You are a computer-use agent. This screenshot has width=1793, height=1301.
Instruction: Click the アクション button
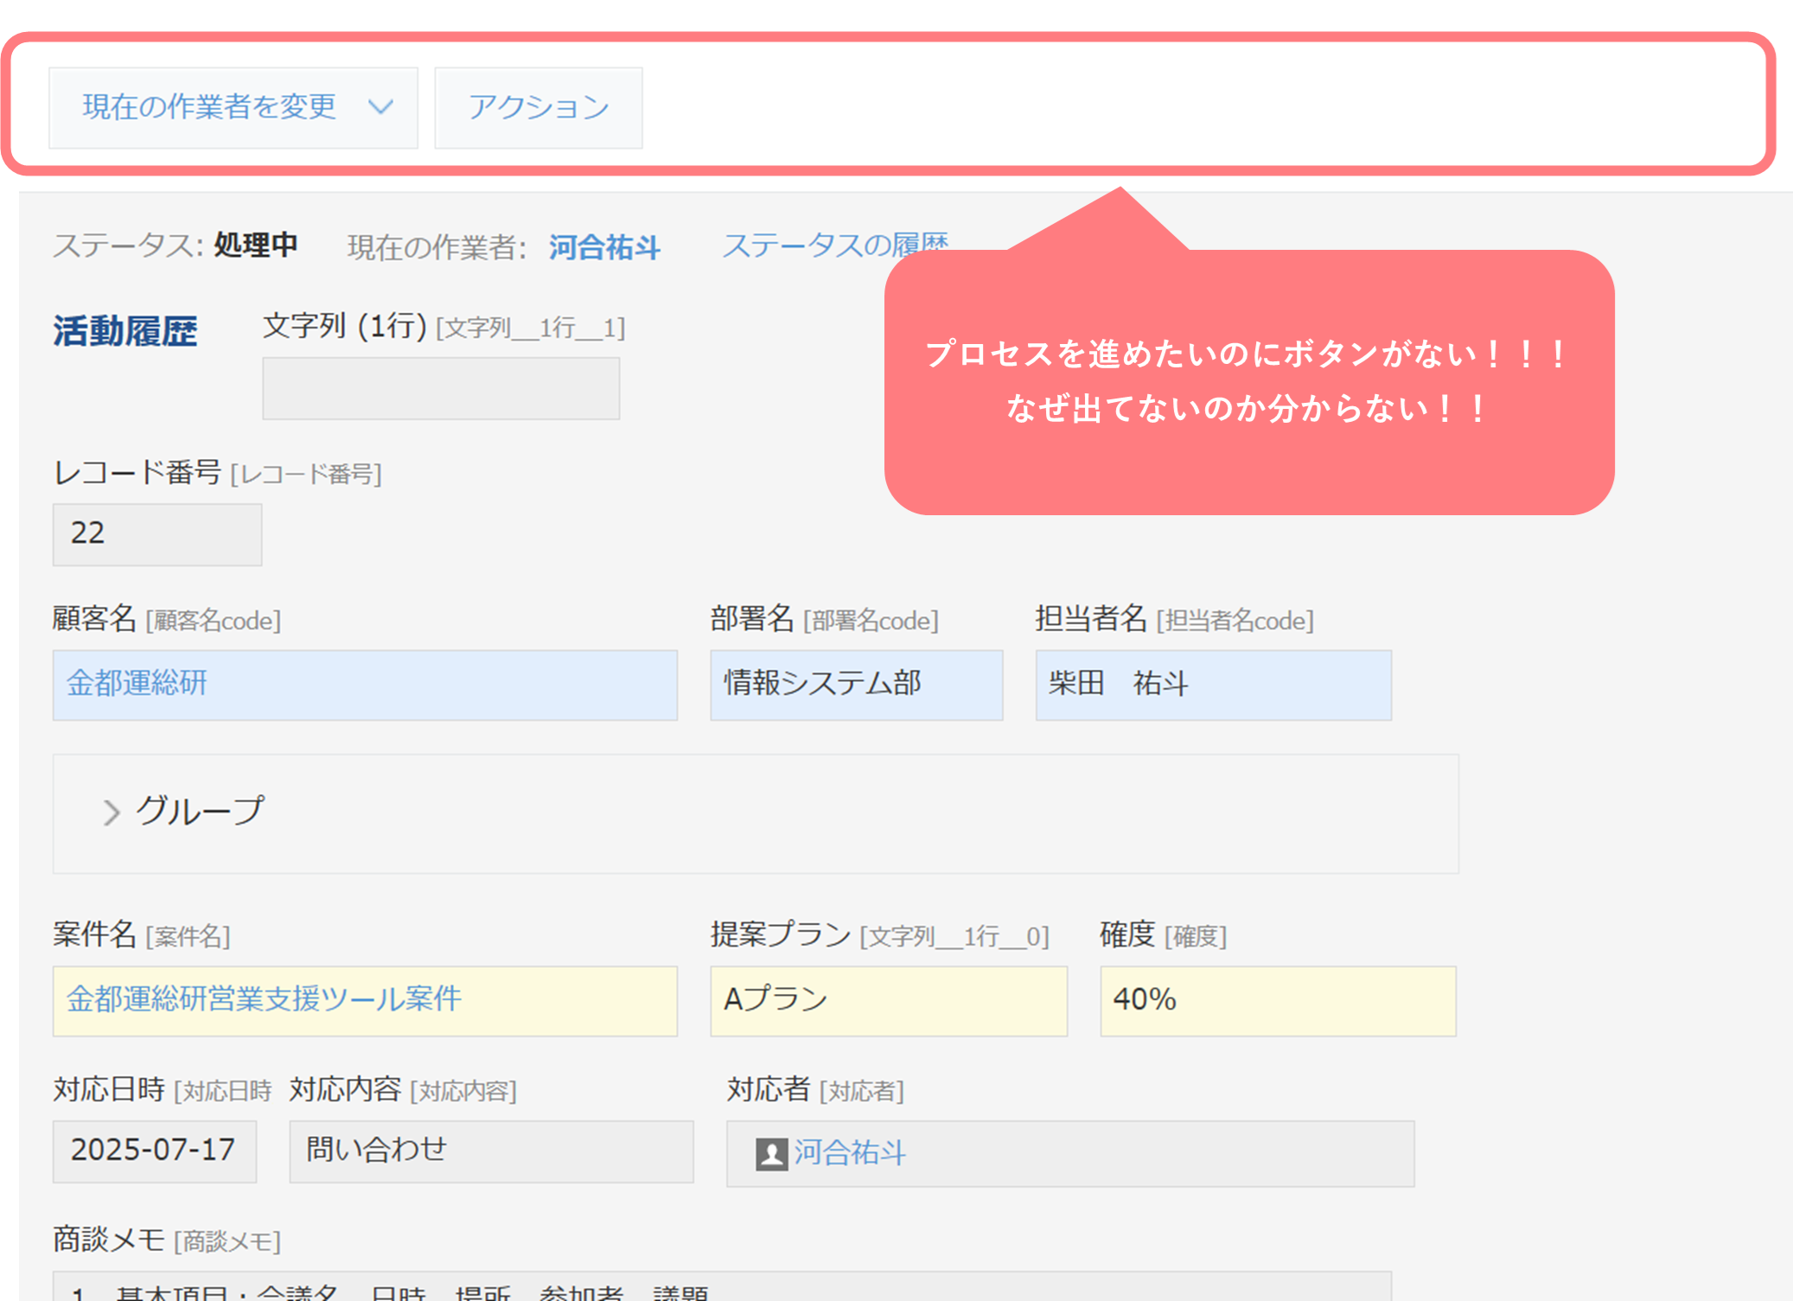[x=538, y=107]
